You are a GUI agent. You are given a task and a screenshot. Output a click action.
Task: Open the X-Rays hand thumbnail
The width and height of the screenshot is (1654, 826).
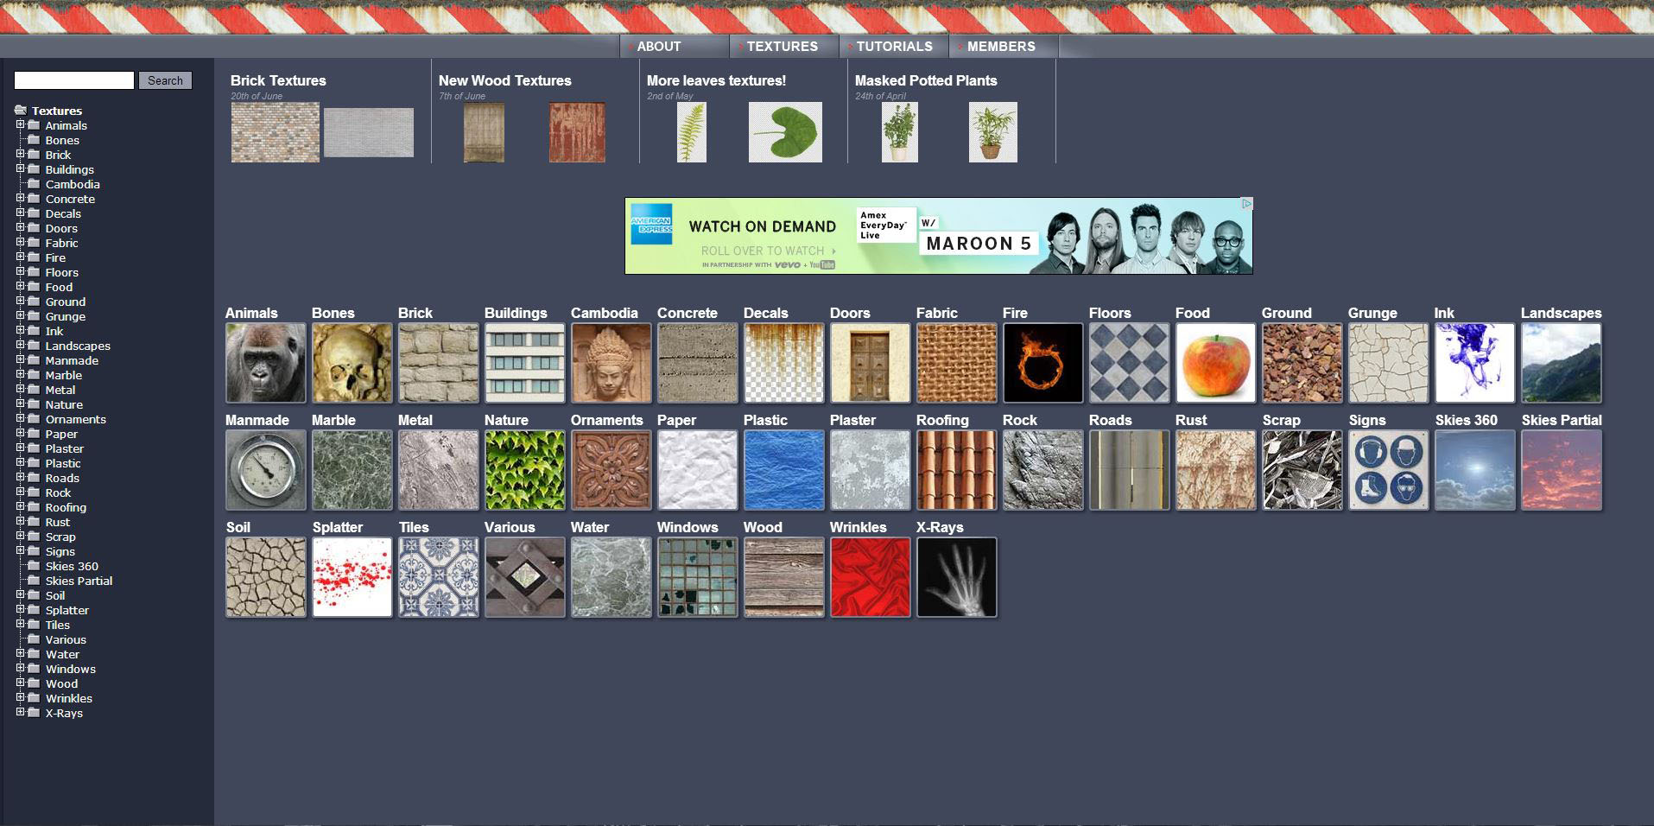click(956, 577)
